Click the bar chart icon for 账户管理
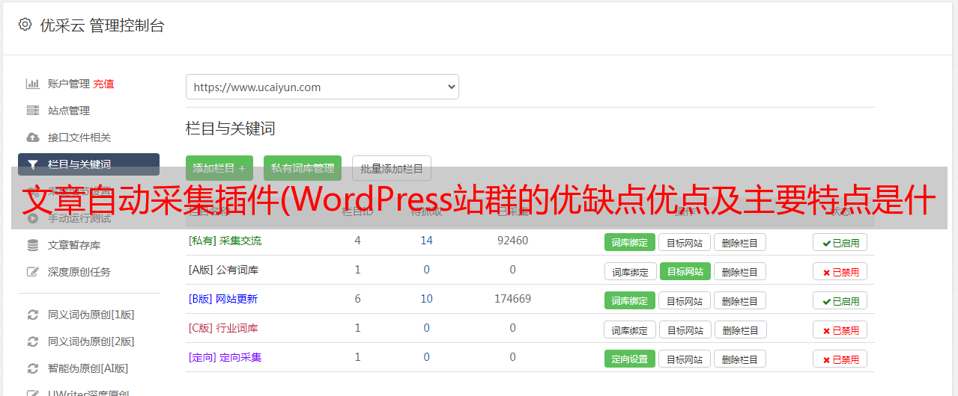Screen dimensions: 958x396 click(x=32, y=84)
